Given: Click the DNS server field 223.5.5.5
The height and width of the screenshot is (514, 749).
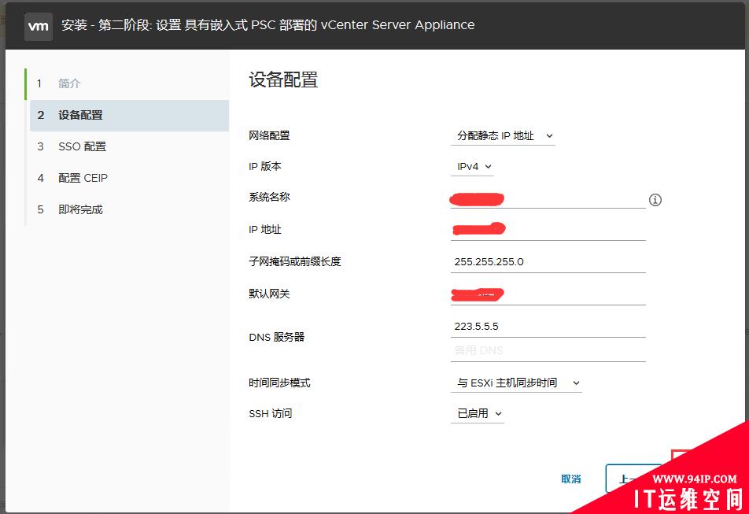Looking at the screenshot, I should [x=548, y=327].
